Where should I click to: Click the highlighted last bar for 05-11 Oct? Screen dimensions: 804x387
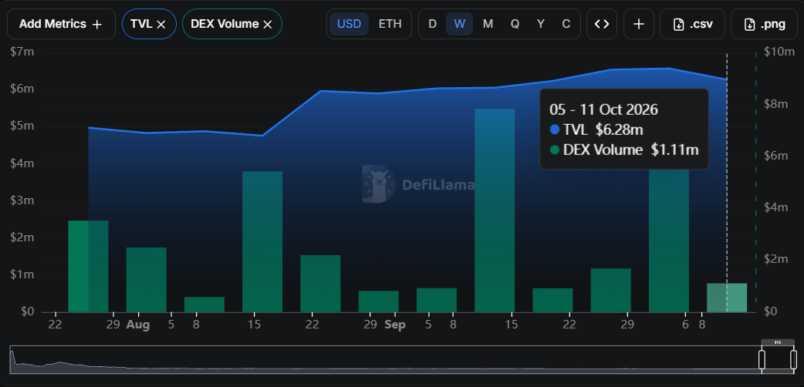tap(727, 298)
